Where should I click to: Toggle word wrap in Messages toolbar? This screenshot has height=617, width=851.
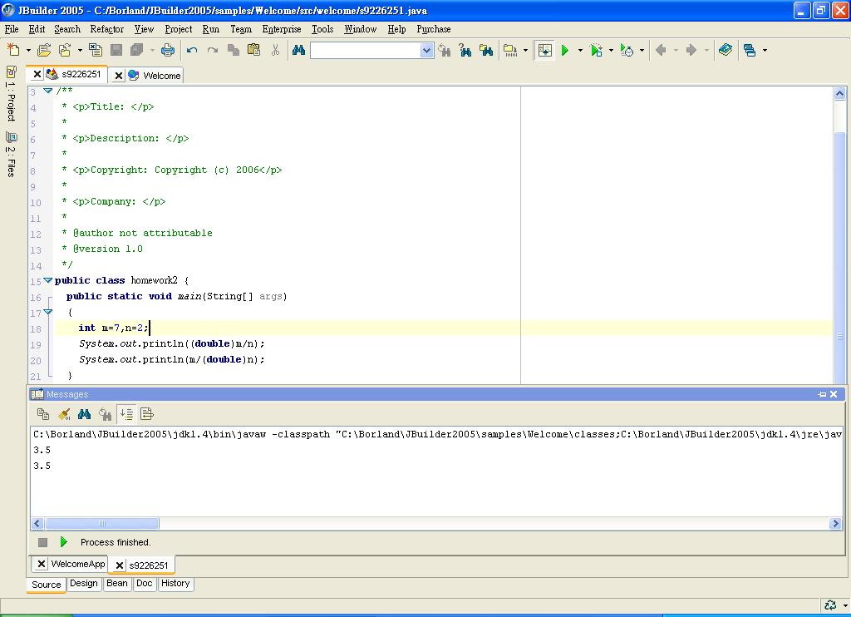click(146, 414)
